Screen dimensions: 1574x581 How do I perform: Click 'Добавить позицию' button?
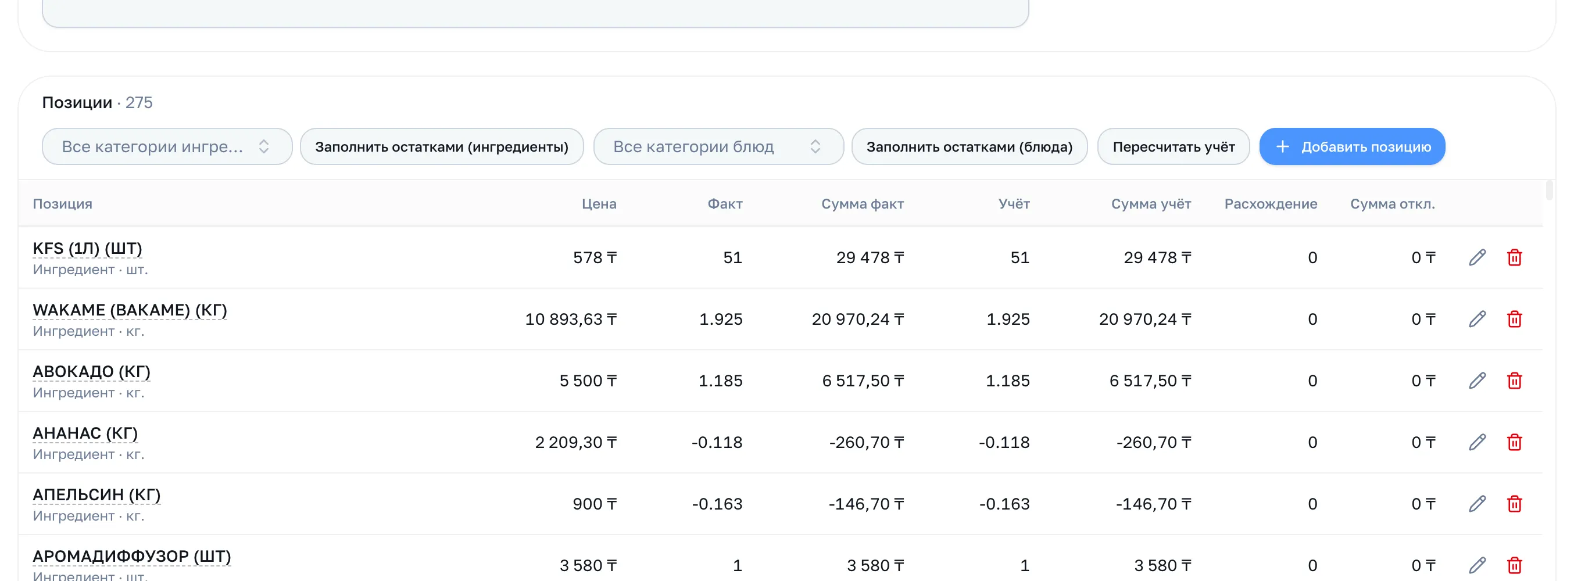click(1351, 146)
